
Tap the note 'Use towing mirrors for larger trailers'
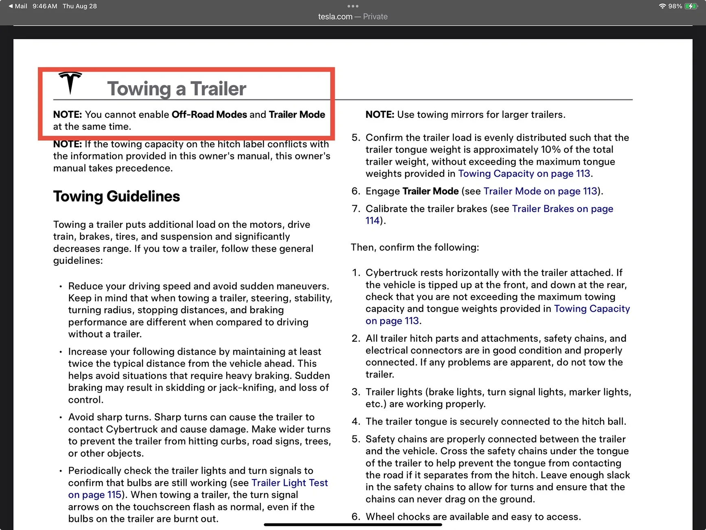click(x=465, y=115)
